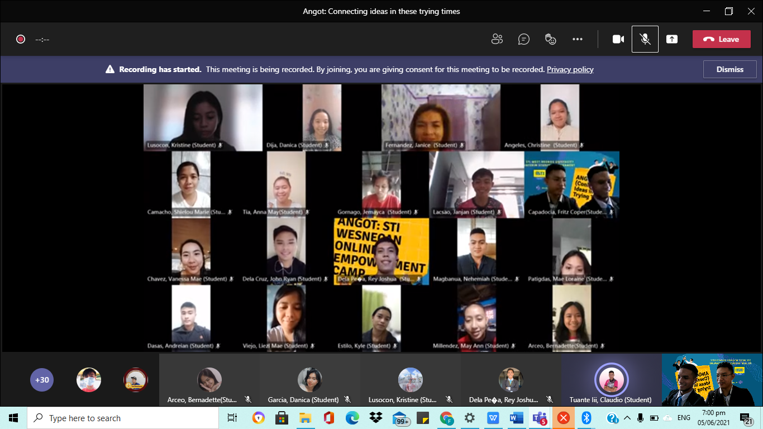Image resolution: width=763 pixels, height=429 pixels.
Task: Open the Privacy policy link
Action: pyautogui.click(x=570, y=69)
